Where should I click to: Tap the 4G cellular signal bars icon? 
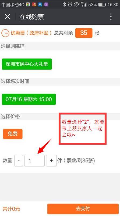(84, 4)
